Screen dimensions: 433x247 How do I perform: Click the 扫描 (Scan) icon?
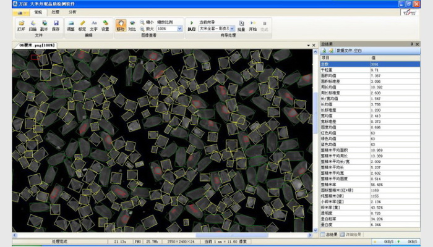(x=32, y=25)
